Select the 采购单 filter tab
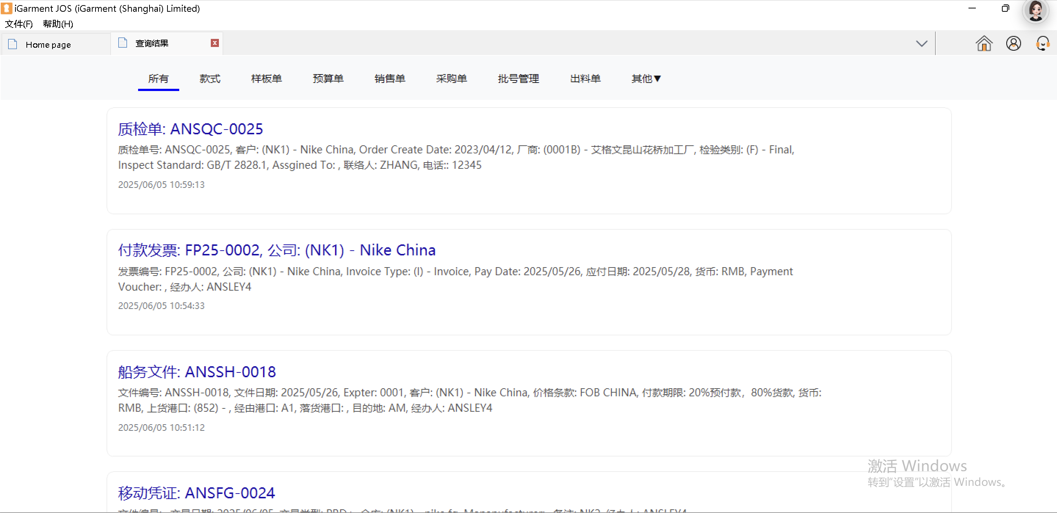This screenshot has width=1057, height=513. coord(451,78)
